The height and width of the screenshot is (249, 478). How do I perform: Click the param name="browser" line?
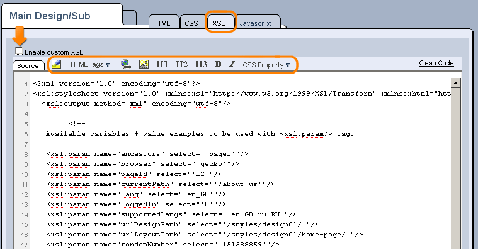pyautogui.click(x=143, y=163)
